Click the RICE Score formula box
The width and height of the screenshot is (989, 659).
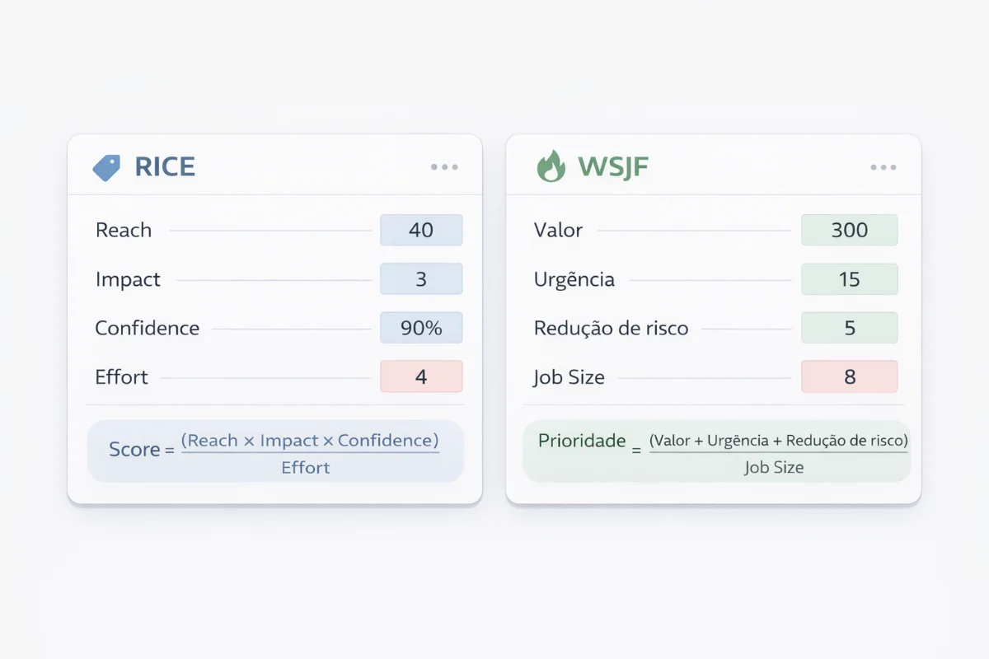(x=276, y=451)
